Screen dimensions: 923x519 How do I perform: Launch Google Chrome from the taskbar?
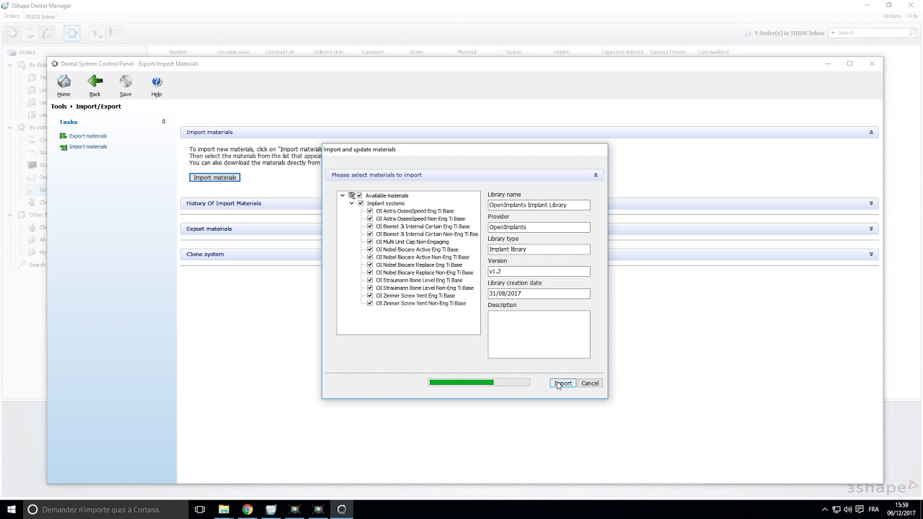(x=247, y=510)
